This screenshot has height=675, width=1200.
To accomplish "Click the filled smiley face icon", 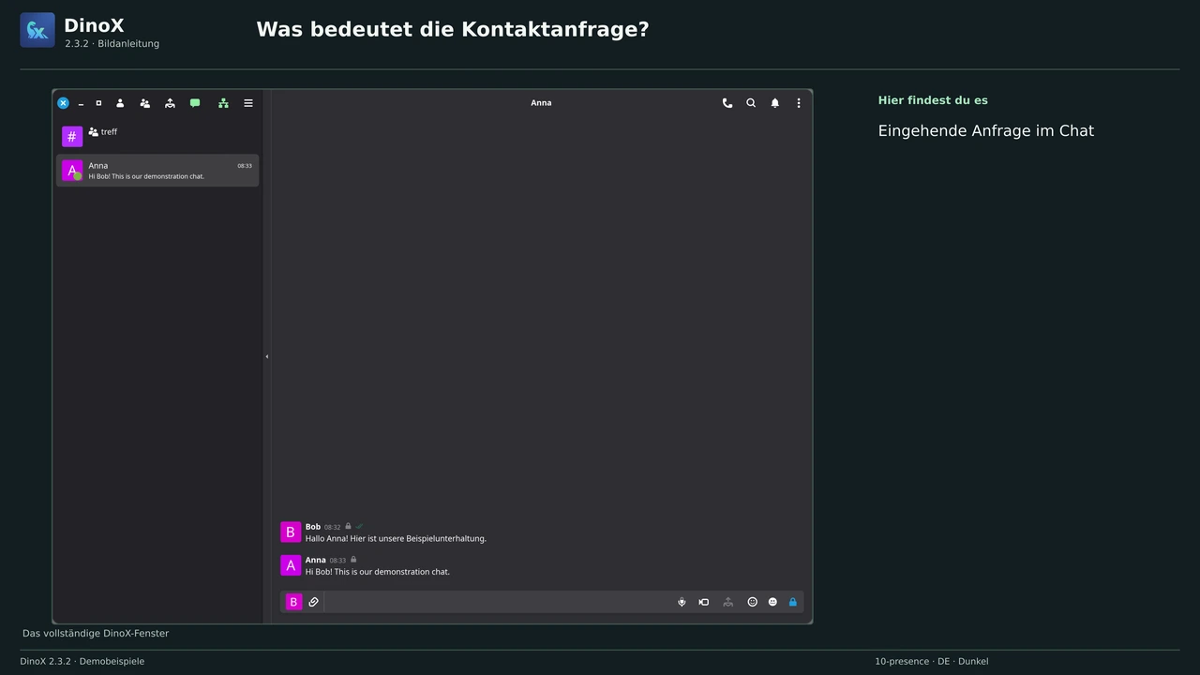I will pyautogui.click(x=772, y=602).
